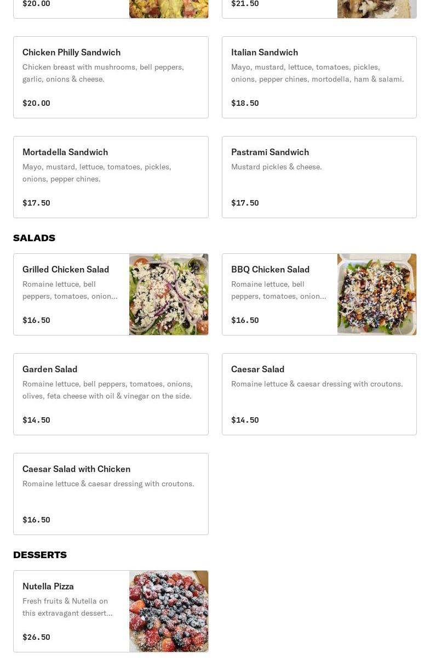The image size is (430, 659).
Task: Select the Italian Sandwich menu card
Action: 319,77
